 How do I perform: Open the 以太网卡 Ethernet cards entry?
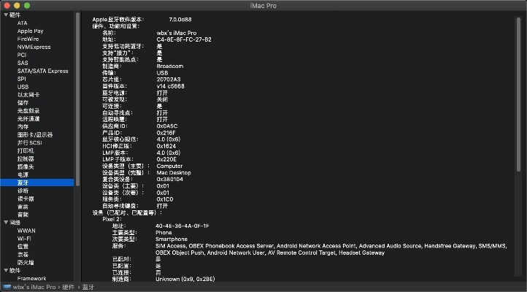pyautogui.click(x=28, y=95)
